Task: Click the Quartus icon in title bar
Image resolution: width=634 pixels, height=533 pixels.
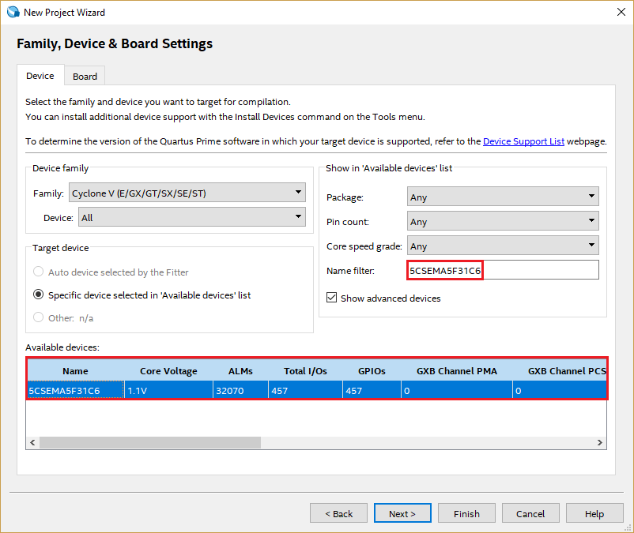Action: coord(13,12)
